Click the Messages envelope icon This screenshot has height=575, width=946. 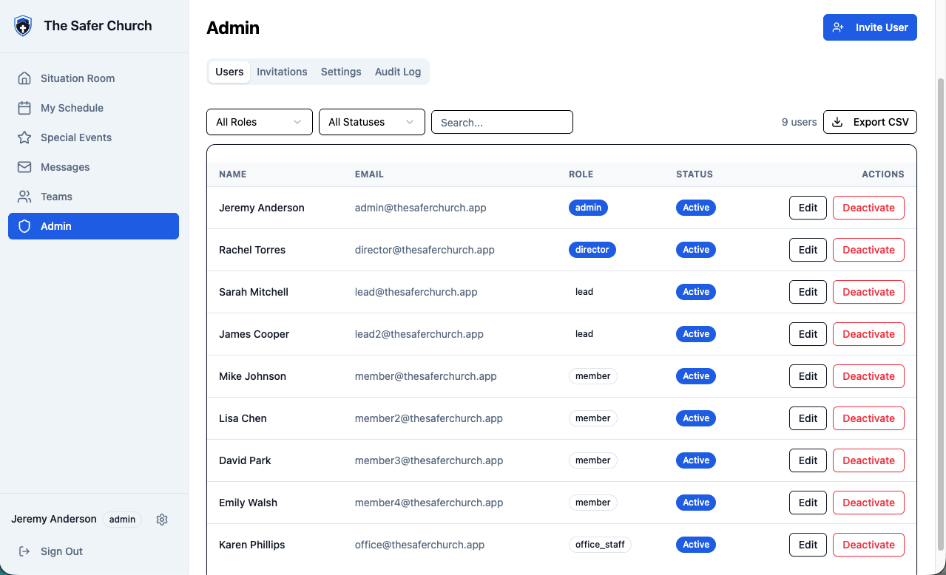24,167
